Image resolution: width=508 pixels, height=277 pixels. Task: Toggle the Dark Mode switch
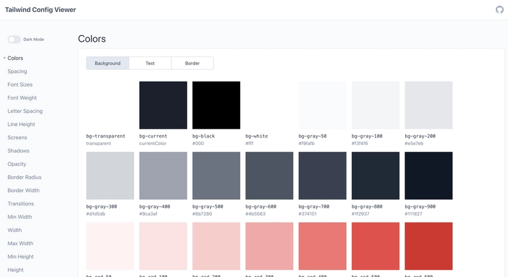coord(14,39)
